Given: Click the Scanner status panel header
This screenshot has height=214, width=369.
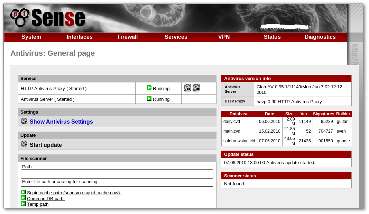Looking at the screenshot, I should click(286, 176).
